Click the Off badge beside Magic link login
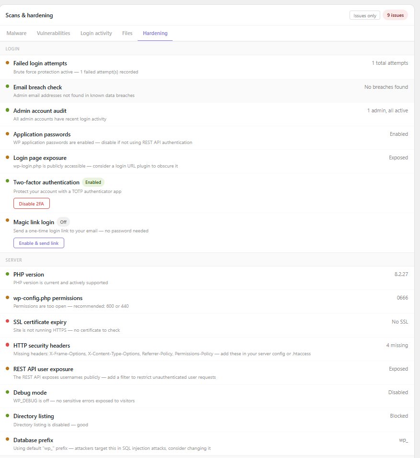This screenshot has height=458, width=420. coord(63,222)
